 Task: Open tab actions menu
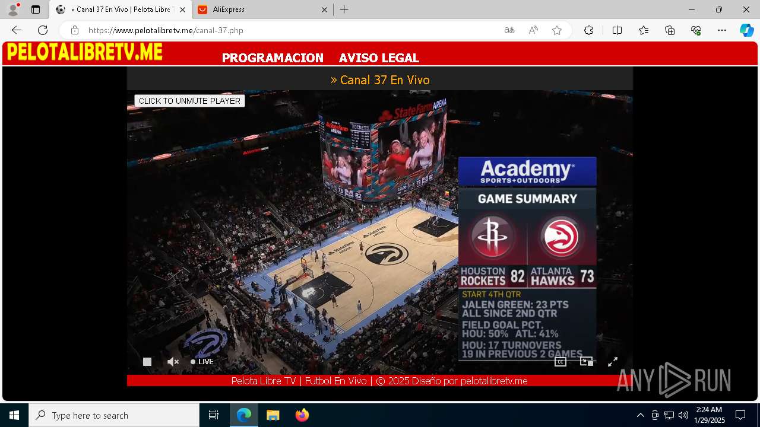click(36, 9)
